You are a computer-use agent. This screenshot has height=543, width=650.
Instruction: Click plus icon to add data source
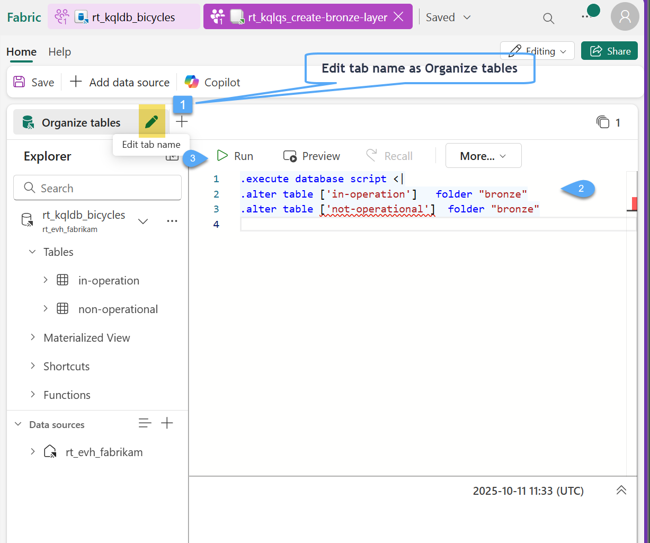click(x=167, y=423)
